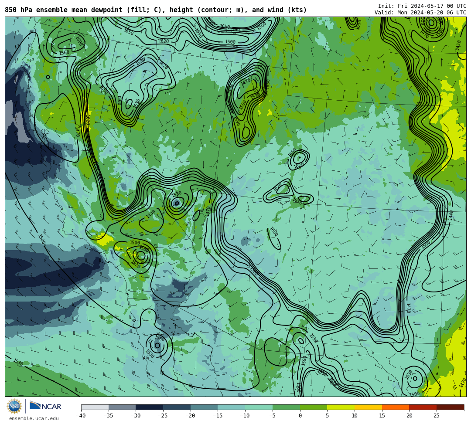Click the 15 colorbar tick label
The image size is (471, 424).
tap(382, 416)
